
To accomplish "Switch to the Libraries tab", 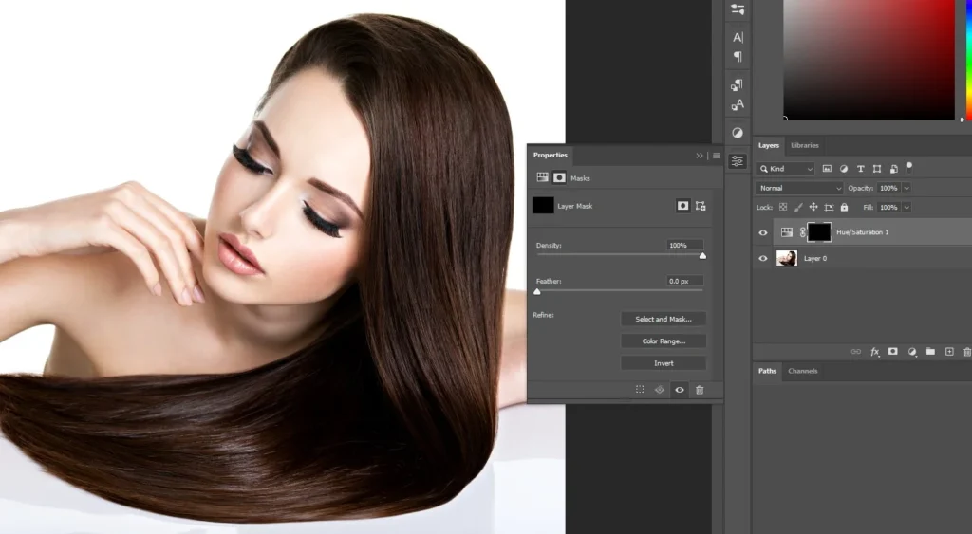I will 805,145.
